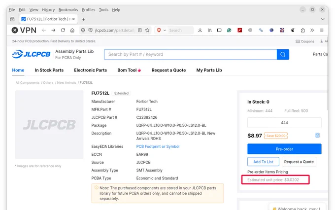
Task: Open My Parts Lib tab
Action: tap(209, 70)
